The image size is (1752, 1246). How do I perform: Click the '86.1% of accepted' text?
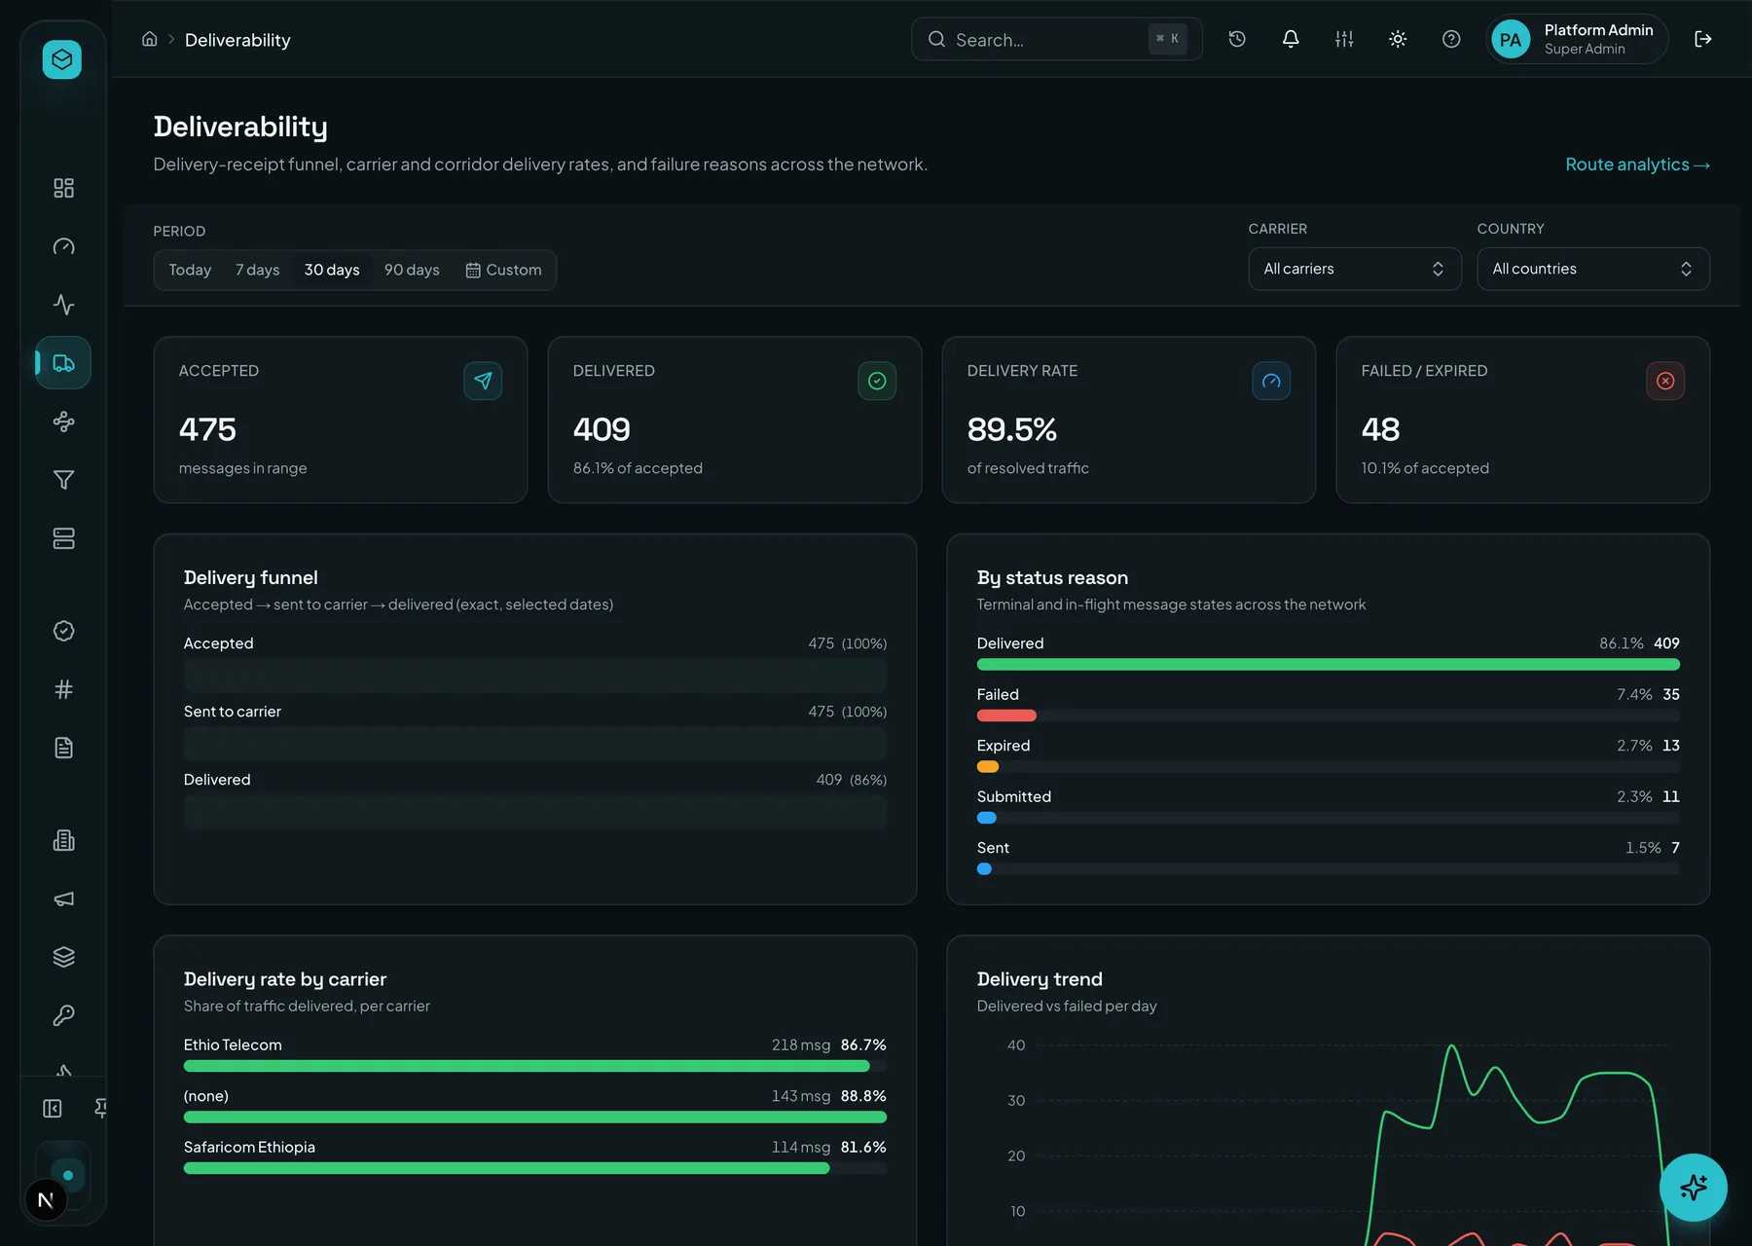tap(638, 468)
